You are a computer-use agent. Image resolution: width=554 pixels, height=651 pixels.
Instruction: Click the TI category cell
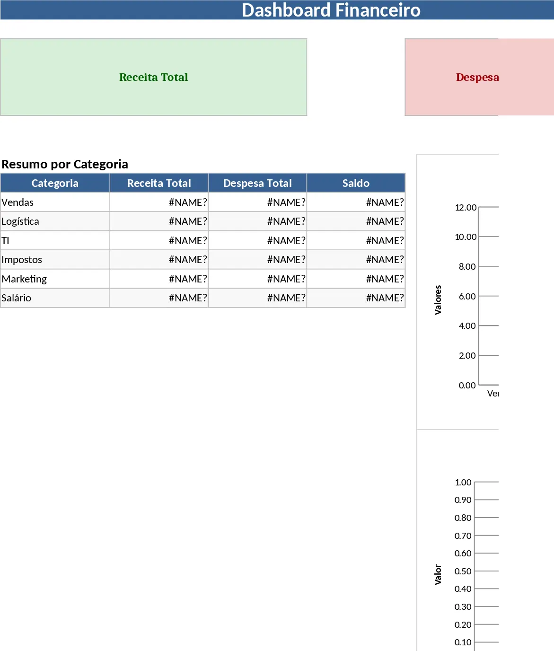click(55, 240)
